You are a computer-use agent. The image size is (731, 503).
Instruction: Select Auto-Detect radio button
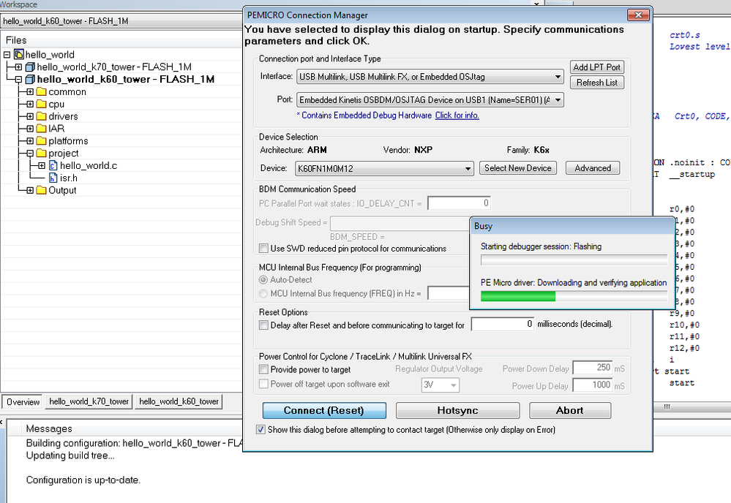tap(263, 279)
